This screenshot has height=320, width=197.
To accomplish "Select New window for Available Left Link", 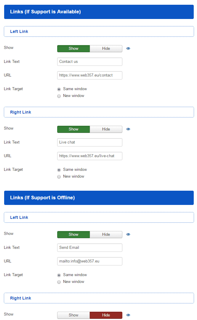I will [59, 96].
